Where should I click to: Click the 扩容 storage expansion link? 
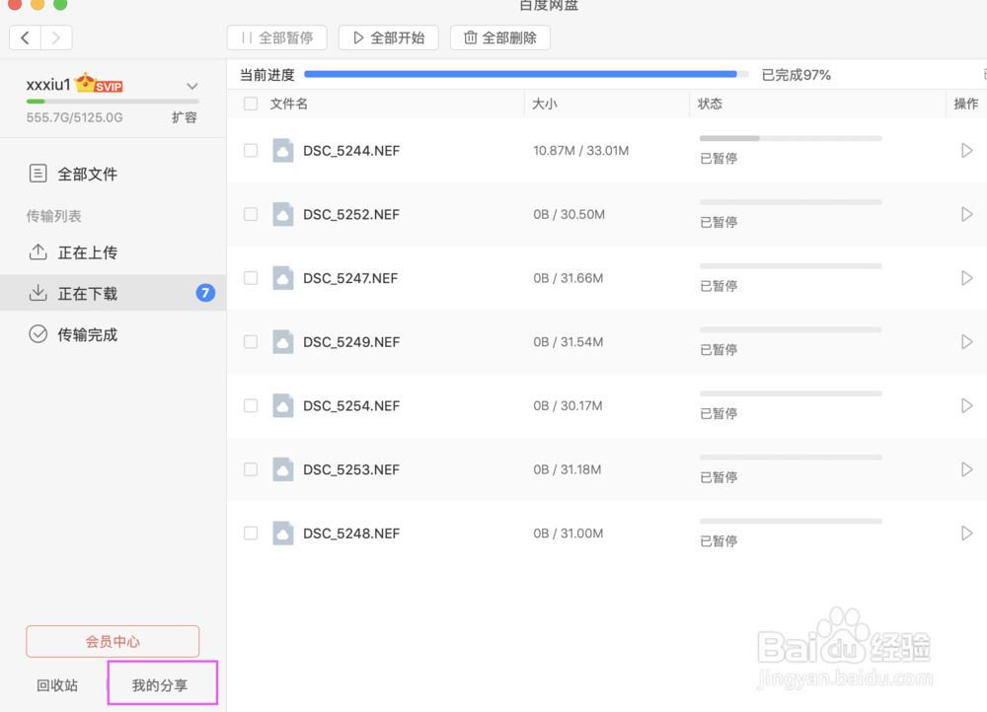[x=185, y=117]
